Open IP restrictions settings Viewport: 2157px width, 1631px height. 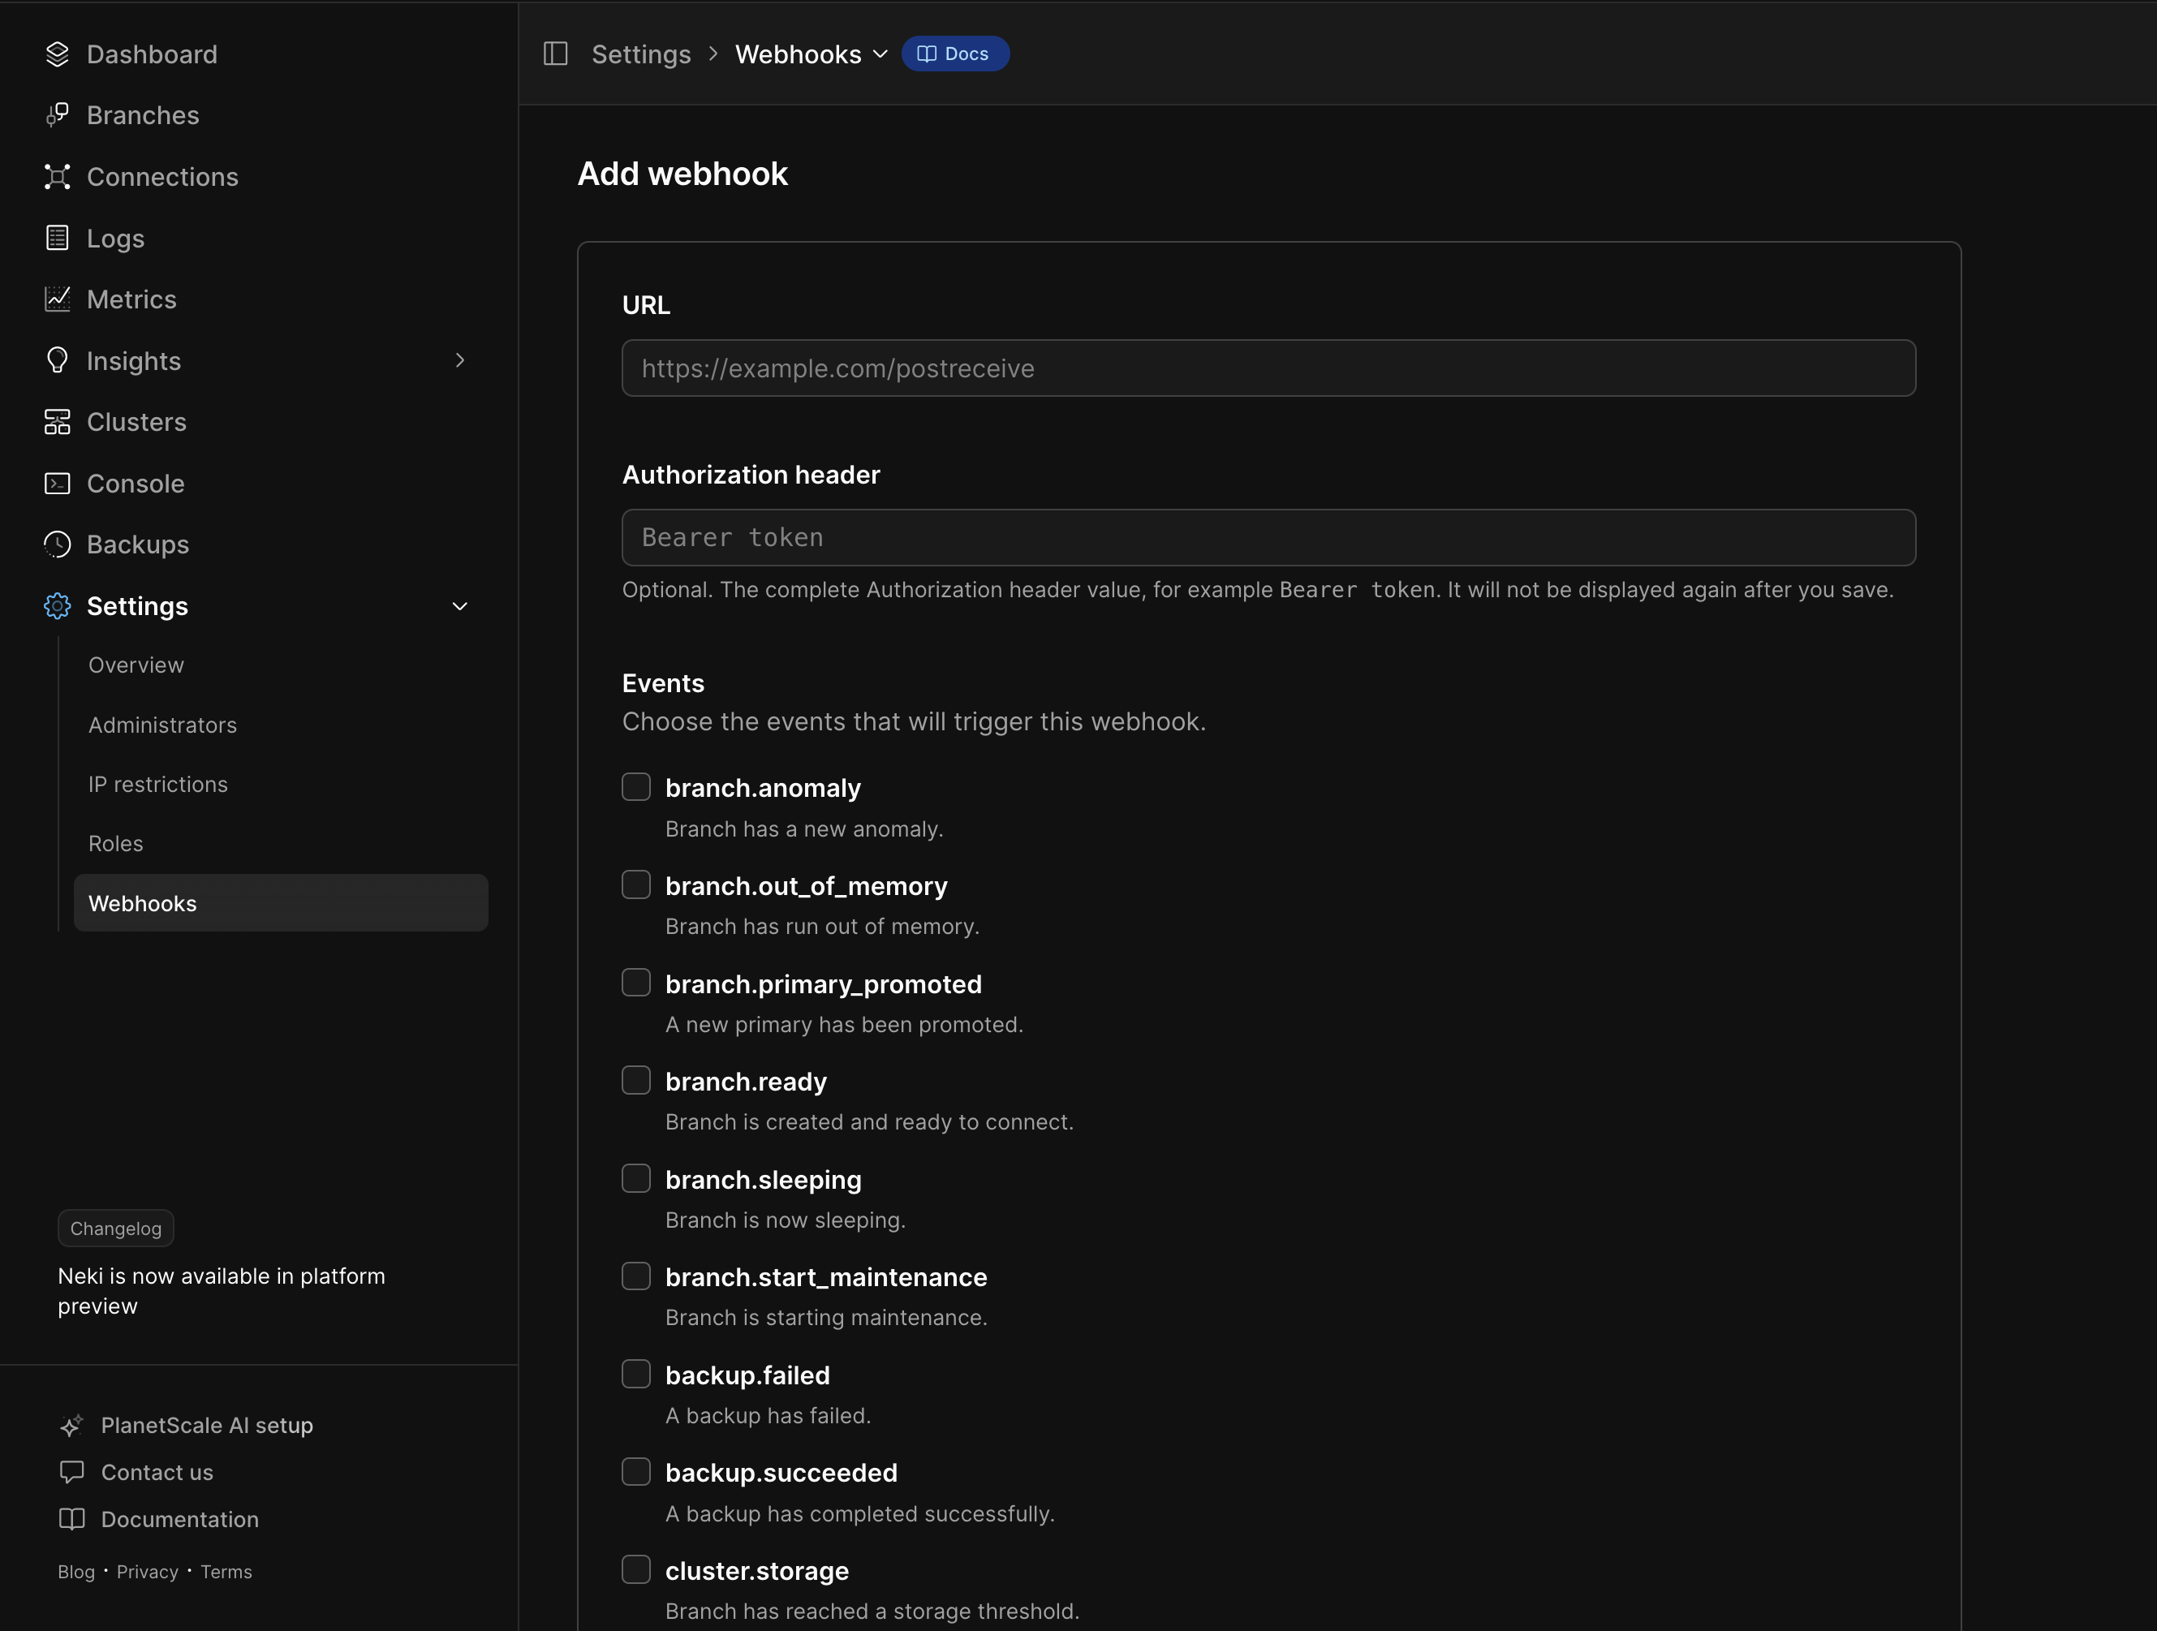[x=158, y=785]
